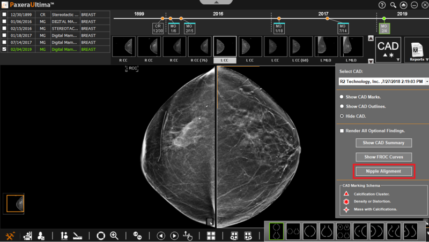Select the circular window-level tool
This screenshot has width=429, height=242.
(x=101, y=236)
